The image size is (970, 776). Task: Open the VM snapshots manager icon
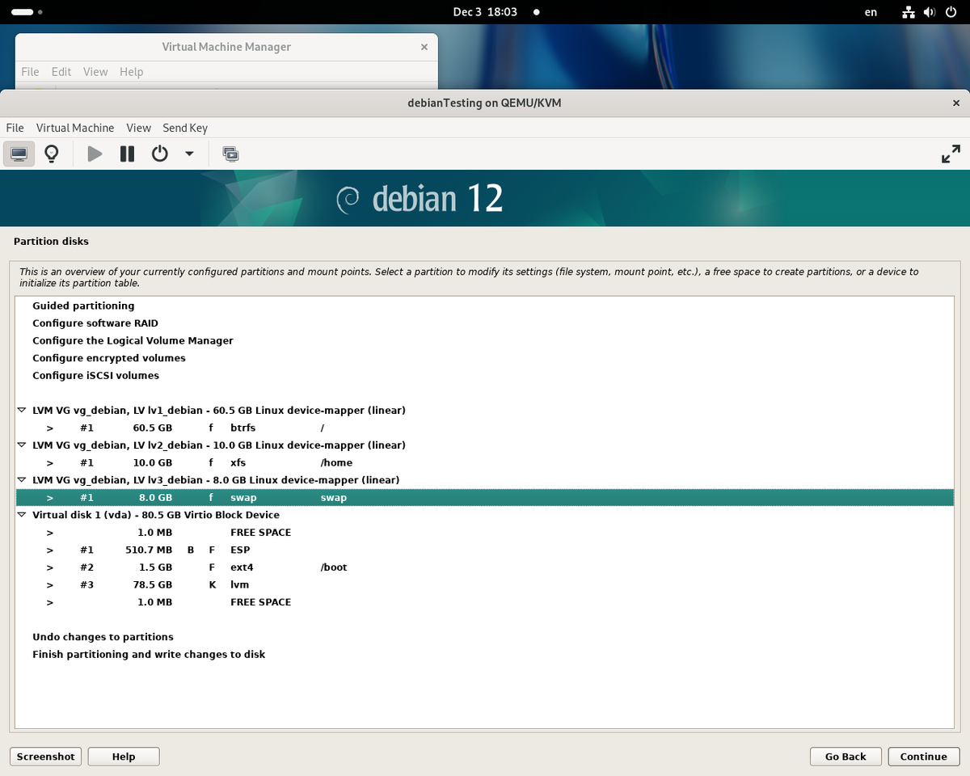tap(230, 154)
